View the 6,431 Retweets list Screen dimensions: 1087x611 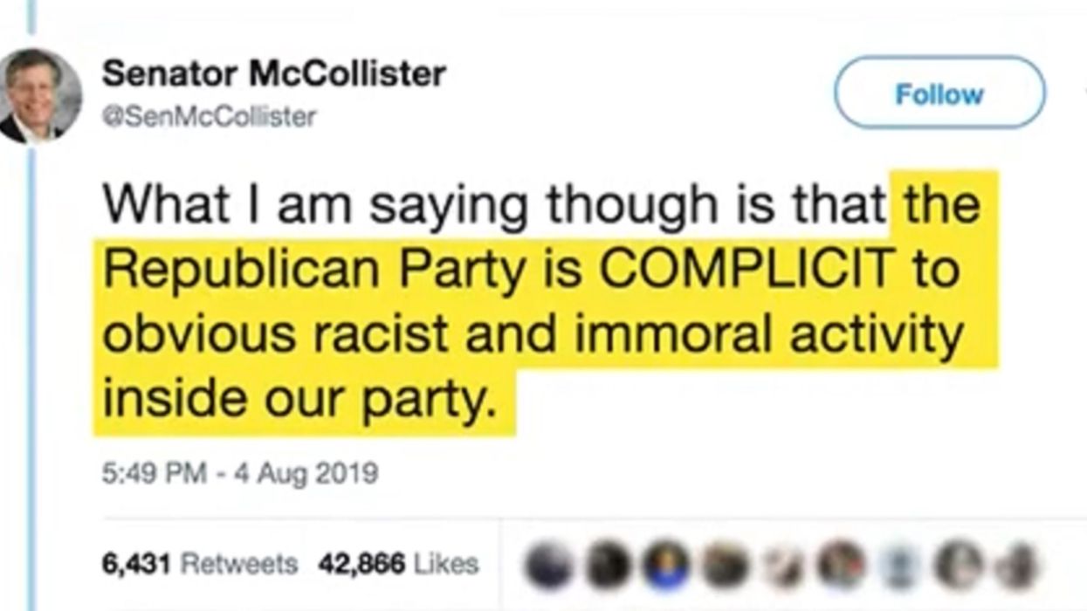(x=197, y=564)
